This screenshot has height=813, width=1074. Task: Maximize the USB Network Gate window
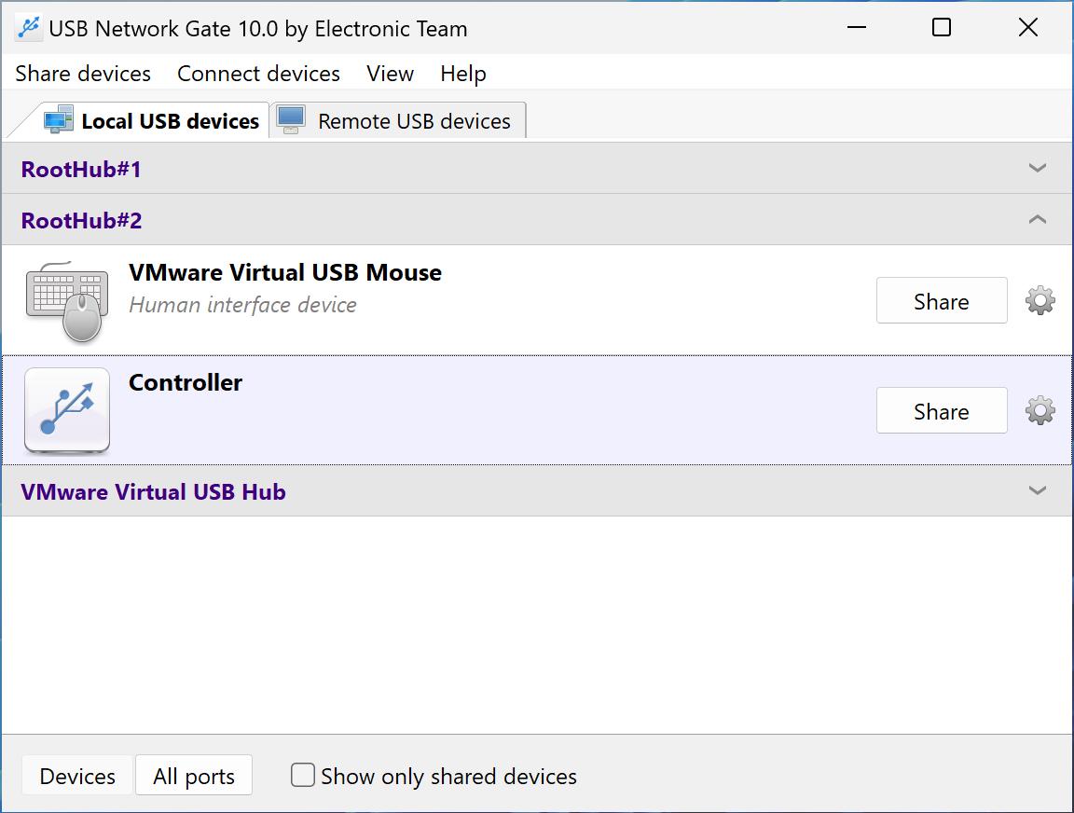[x=942, y=27]
